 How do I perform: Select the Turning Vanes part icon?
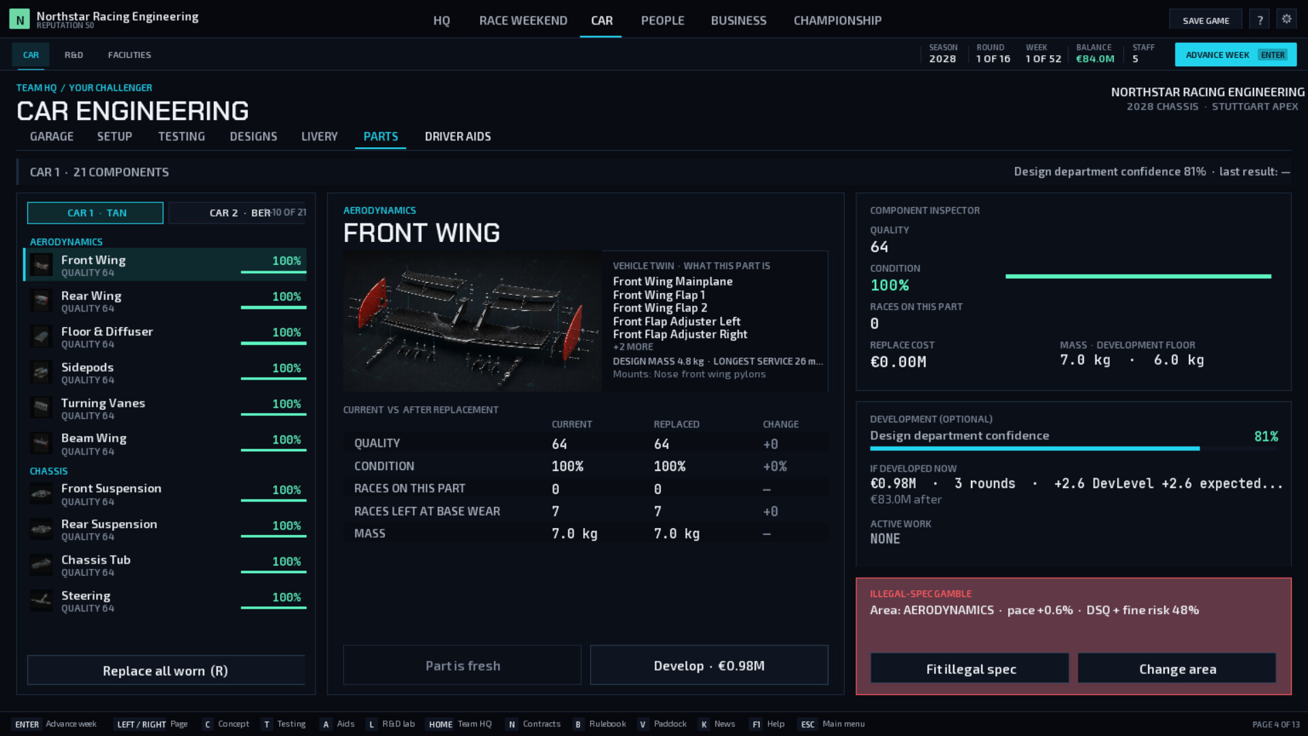coord(42,408)
